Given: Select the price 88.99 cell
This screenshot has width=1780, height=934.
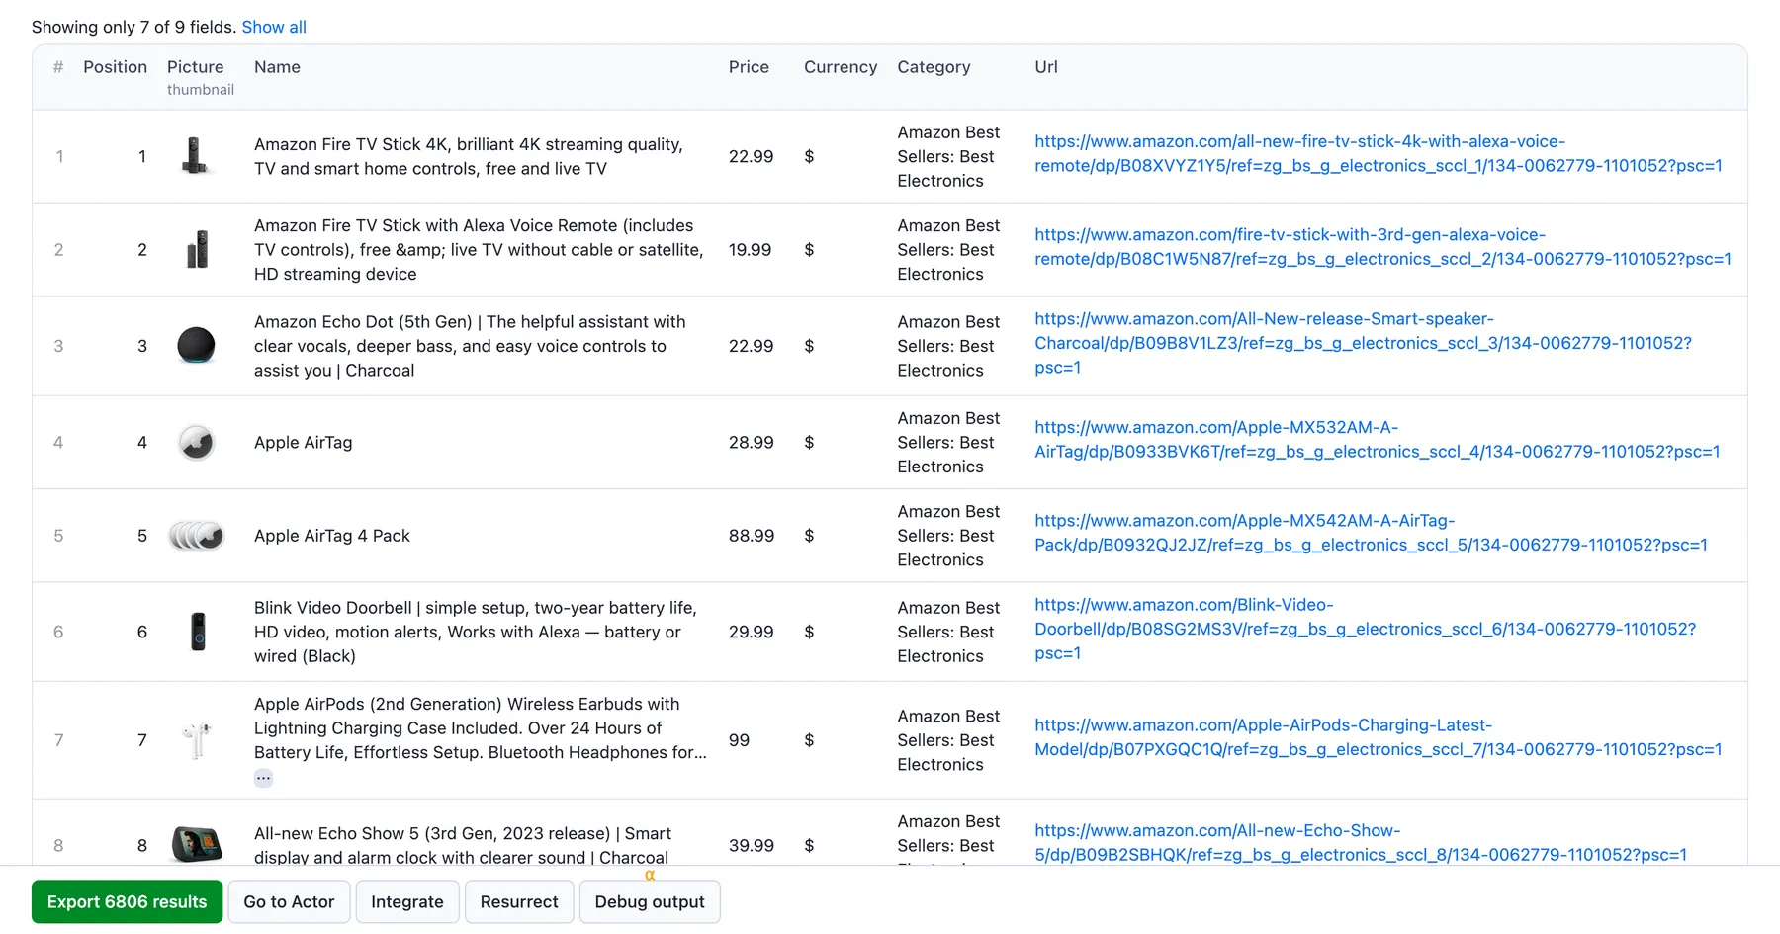Looking at the screenshot, I should click(752, 536).
